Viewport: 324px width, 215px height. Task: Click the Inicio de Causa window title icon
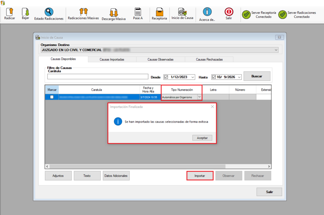click(x=38, y=37)
